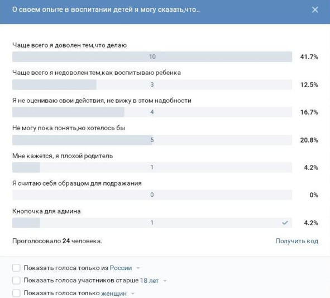Click the 'женщин' gender link
Viewport: 330px width, 298px height.
pos(114,294)
